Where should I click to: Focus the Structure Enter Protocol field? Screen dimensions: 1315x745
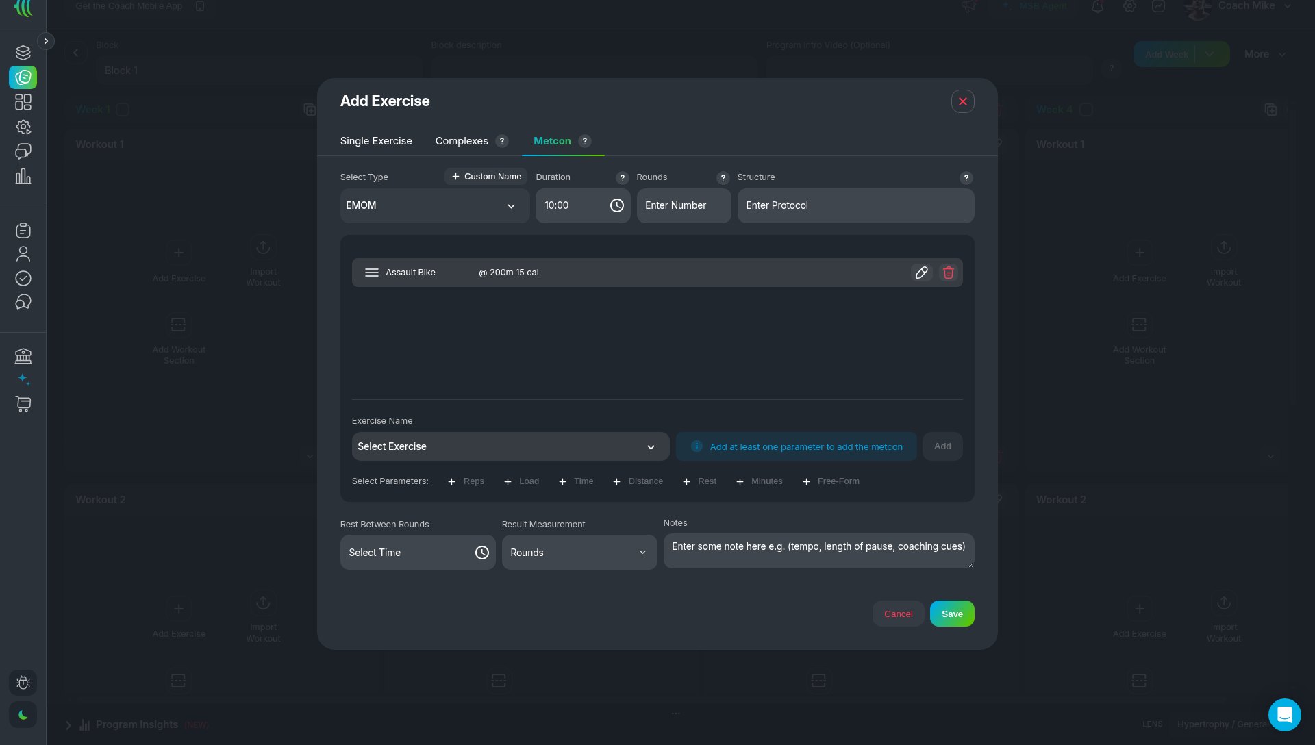coord(855,205)
